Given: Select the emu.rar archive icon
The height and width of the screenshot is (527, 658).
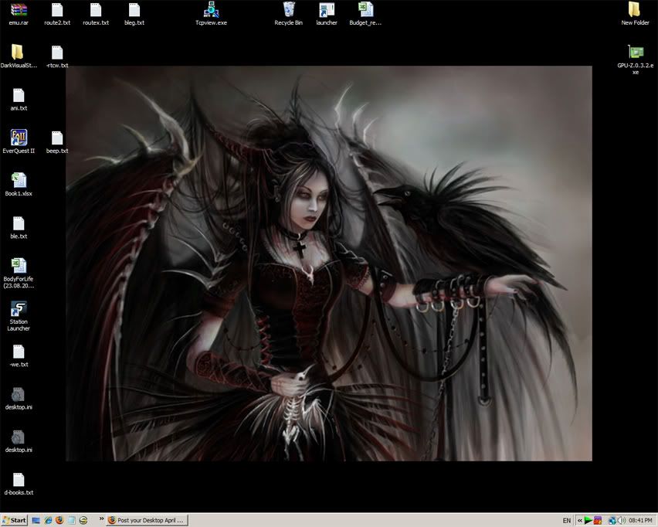Looking at the screenshot, I should [x=19, y=10].
